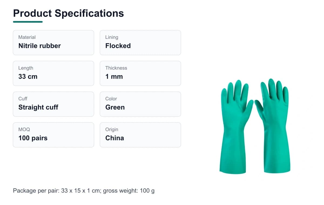Screen dimensions: 324x205
Task: Click the package dimensions text line
Action: pos(84,191)
